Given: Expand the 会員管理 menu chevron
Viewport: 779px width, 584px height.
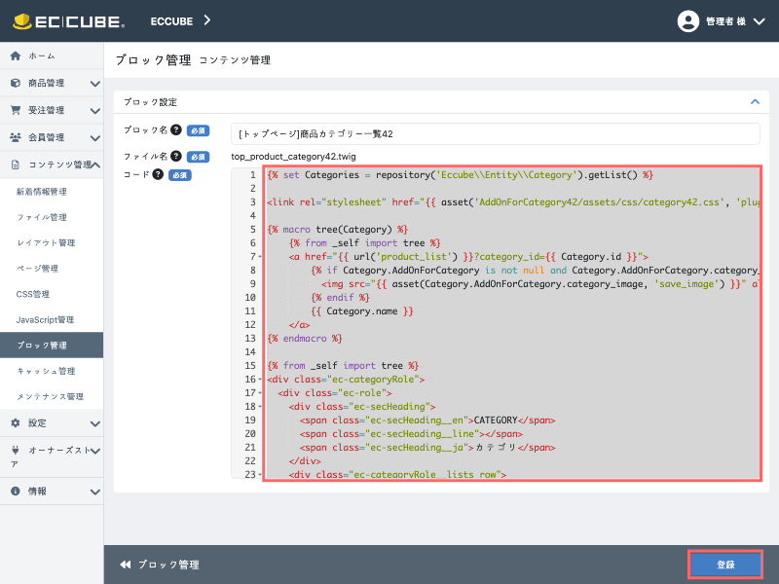Looking at the screenshot, I should [x=94, y=138].
